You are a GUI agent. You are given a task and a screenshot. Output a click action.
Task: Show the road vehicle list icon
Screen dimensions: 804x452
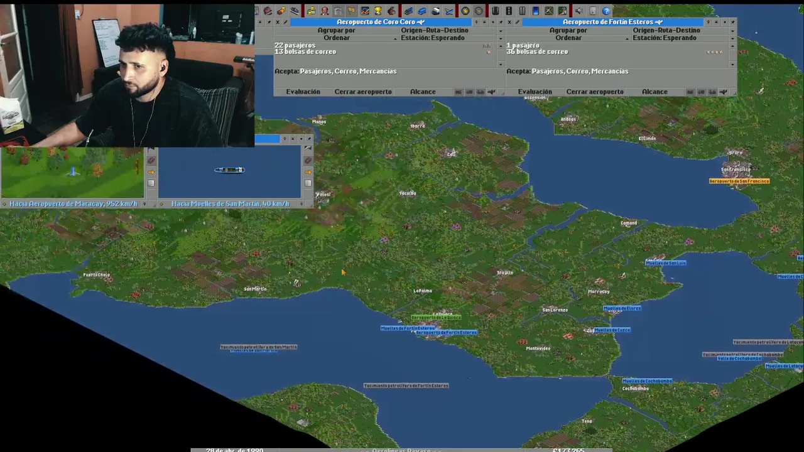(x=422, y=11)
